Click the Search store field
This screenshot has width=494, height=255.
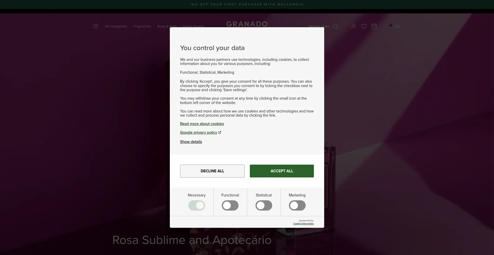click(319, 26)
